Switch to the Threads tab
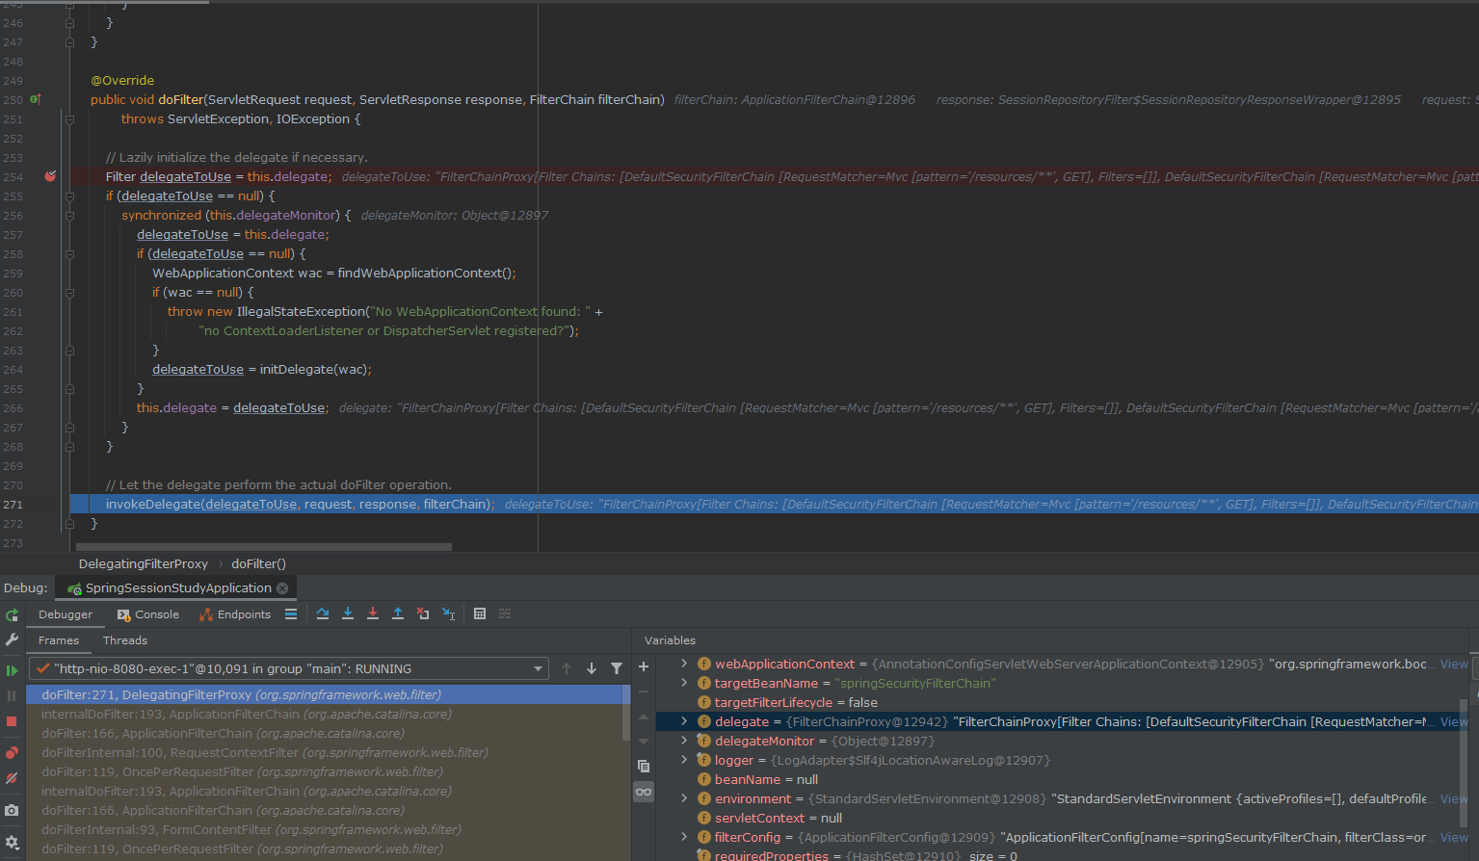This screenshot has height=861, width=1479. [x=124, y=639]
